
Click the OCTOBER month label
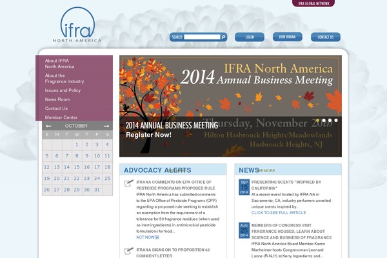[x=76, y=126]
